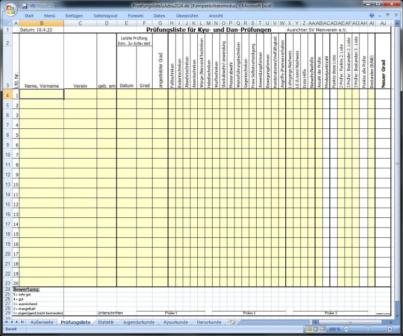Click the Undo icon in quick access toolbar
The image size is (403, 336).
pyautogui.click(x=33, y=5)
